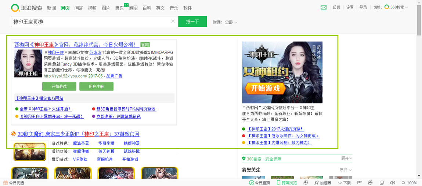Switch to the 地图 tab
The height and width of the screenshot is (186, 422).
133,8
